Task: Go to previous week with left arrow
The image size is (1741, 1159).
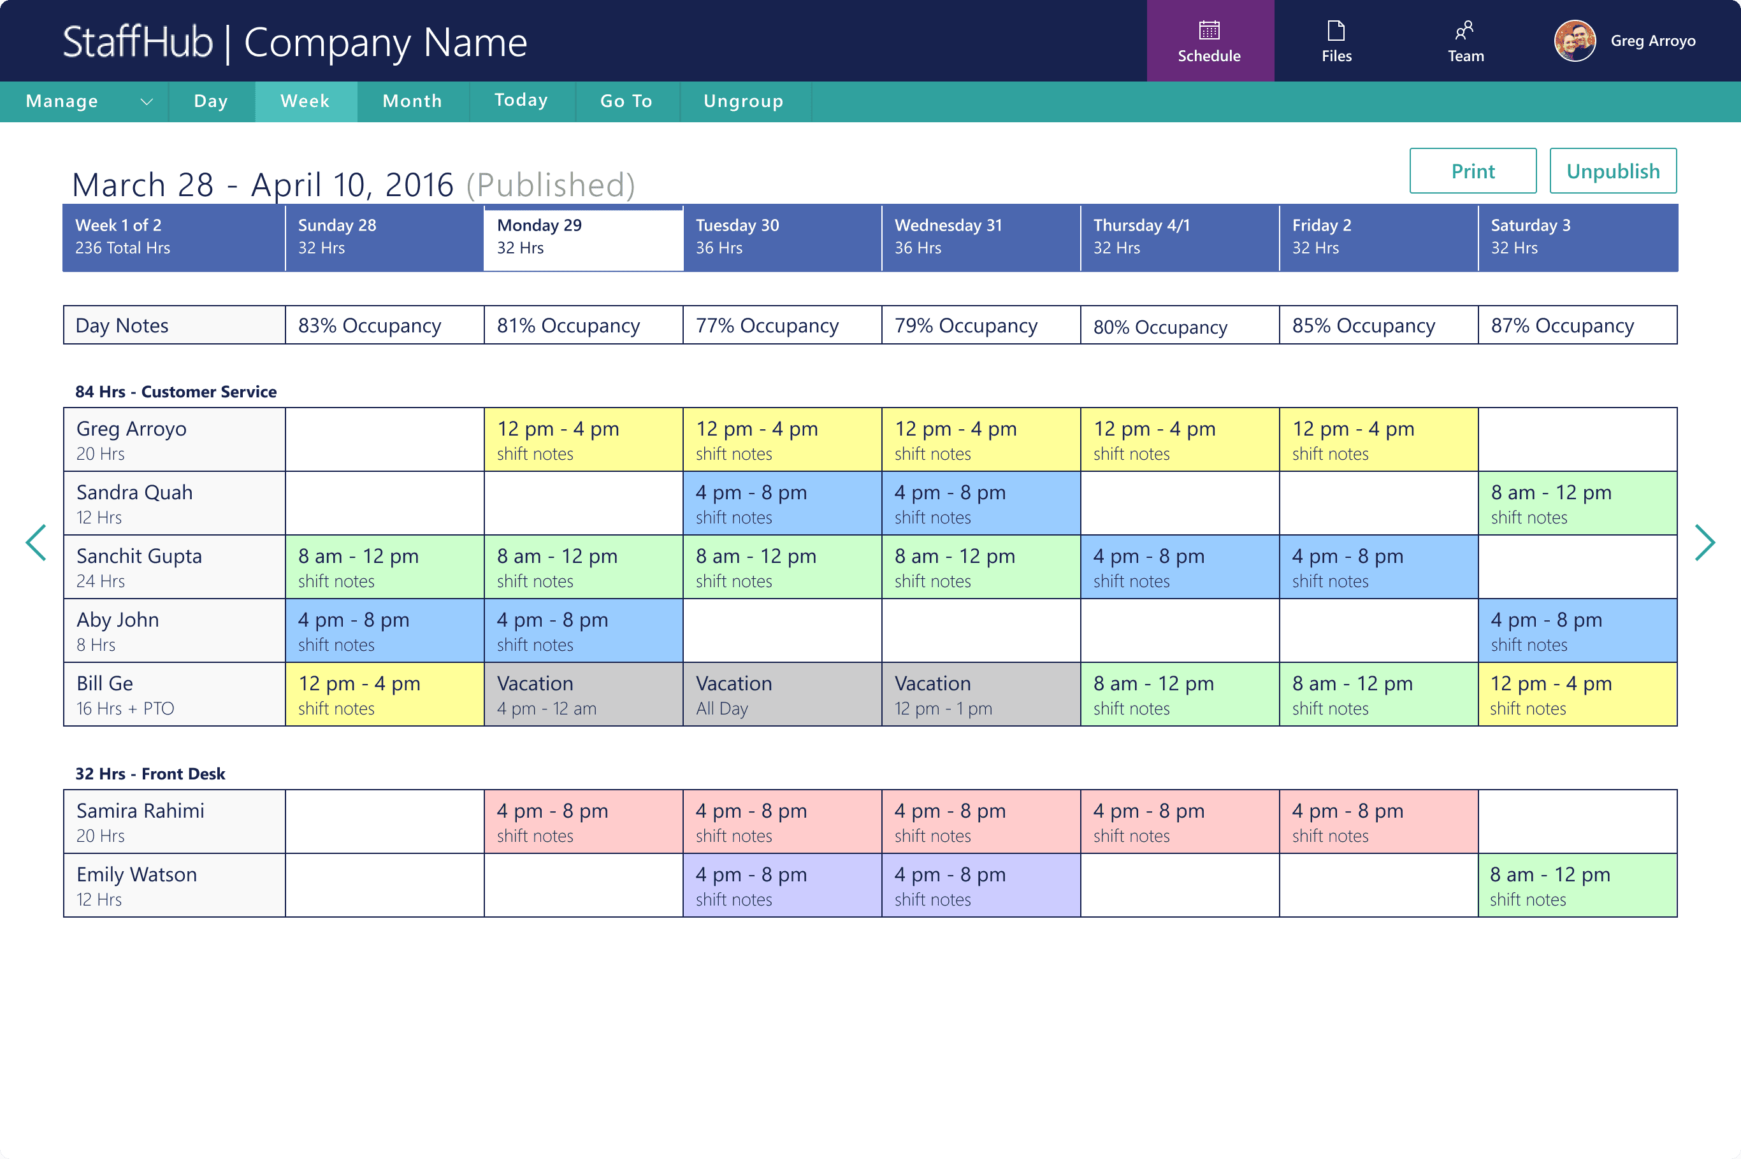Action: tap(36, 543)
